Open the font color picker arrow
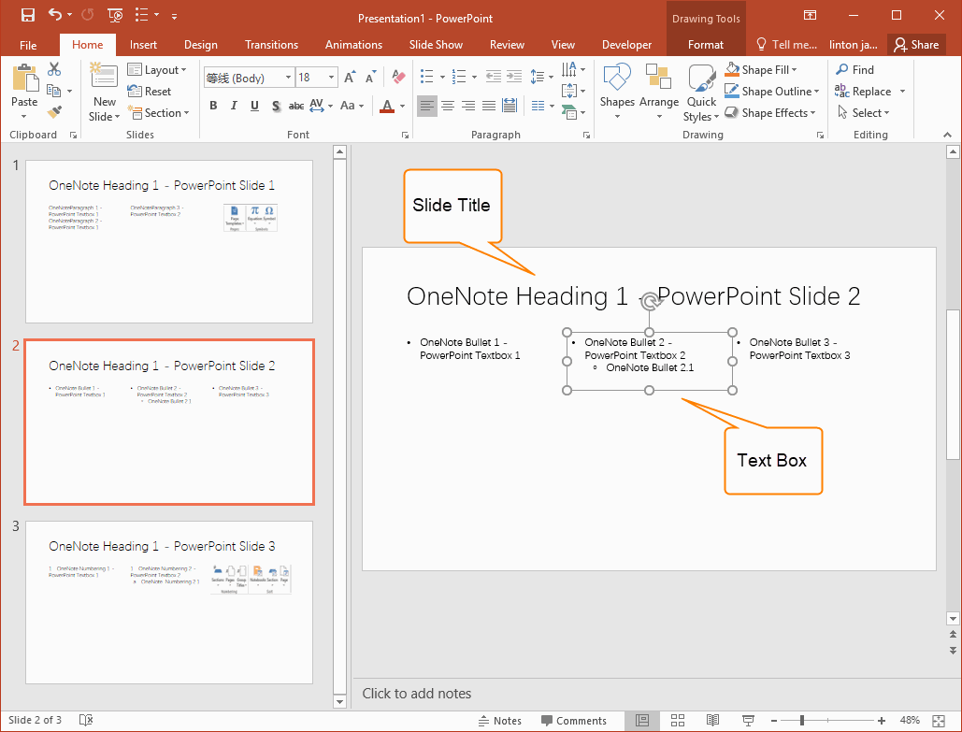962x732 pixels. [402, 107]
